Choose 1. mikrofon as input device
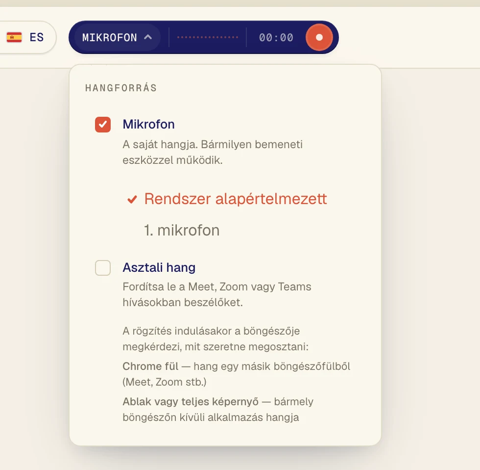 pos(182,230)
